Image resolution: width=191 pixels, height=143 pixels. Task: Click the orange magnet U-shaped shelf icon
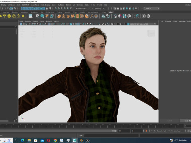[91, 16]
